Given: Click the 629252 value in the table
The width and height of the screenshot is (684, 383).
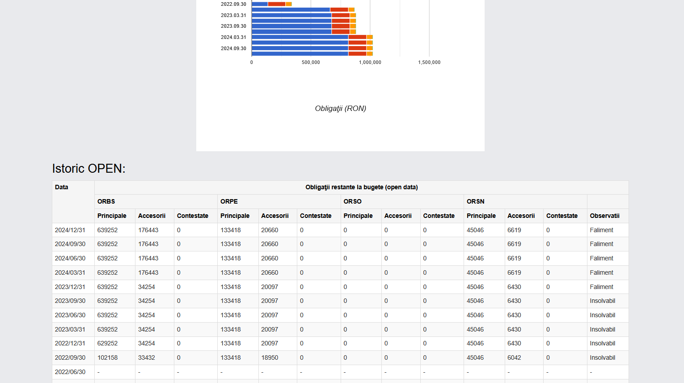Looking at the screenshot, I should coord(107,343).
